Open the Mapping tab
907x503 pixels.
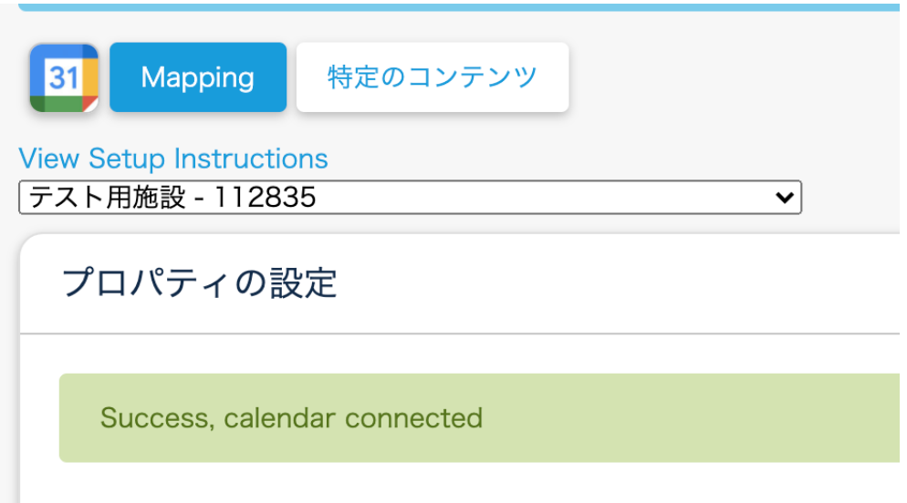(x=198, y=77)
